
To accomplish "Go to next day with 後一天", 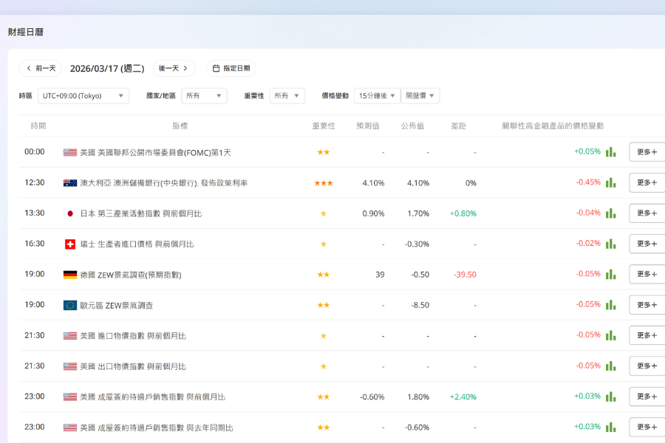I will click(x=174, y=69).
